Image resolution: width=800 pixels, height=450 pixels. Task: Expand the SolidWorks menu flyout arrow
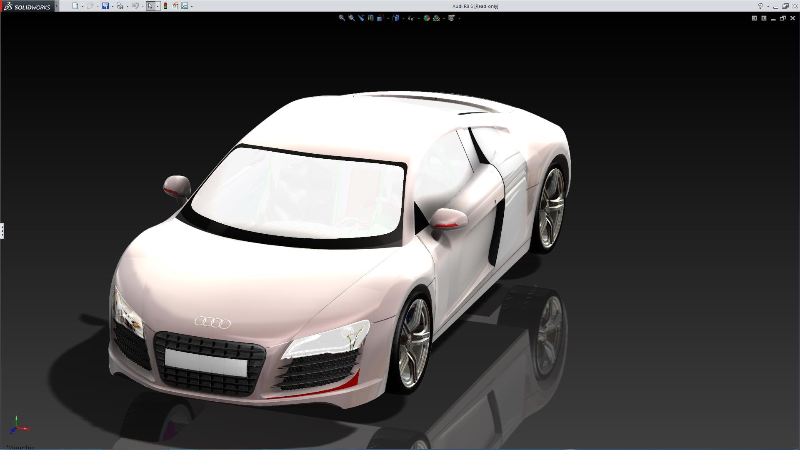click(57, 6)
